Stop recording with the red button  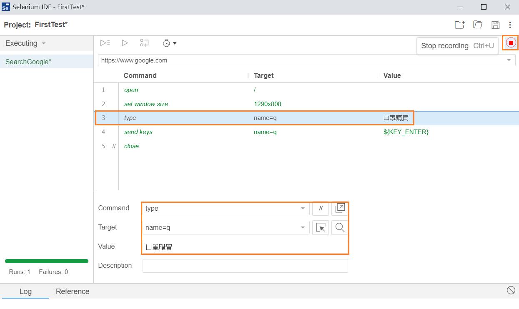(x=511, y=43)
